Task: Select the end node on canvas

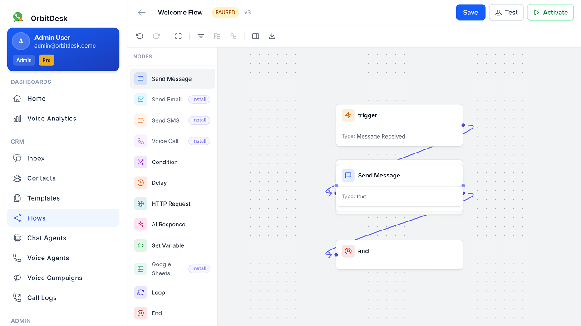Action: coord(399,251)
